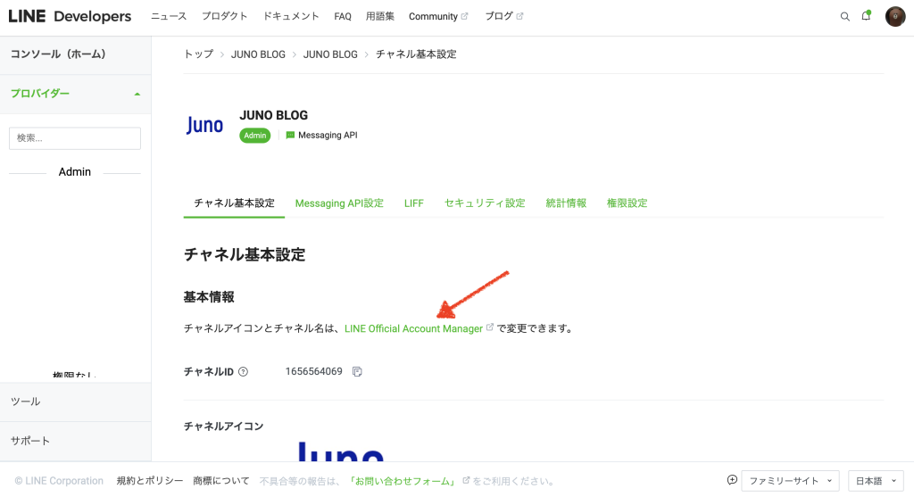This screenshot has width=914, height=497.
Task: Open the user profile avatar
Action: (894, 16)
